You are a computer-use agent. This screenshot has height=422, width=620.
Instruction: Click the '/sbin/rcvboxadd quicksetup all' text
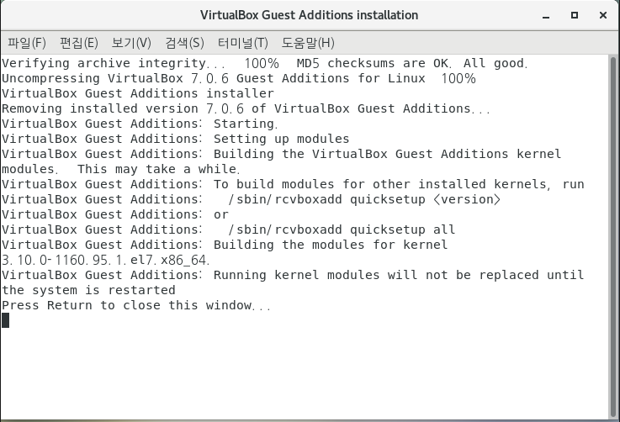342,229
